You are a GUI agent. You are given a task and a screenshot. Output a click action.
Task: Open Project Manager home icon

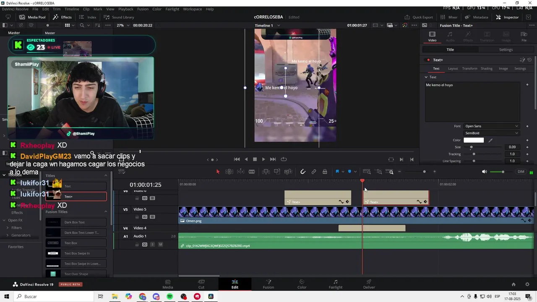[x=514, y=284]
